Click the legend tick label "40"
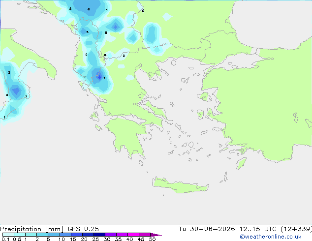Screen dimensions: 312x241 129,239
